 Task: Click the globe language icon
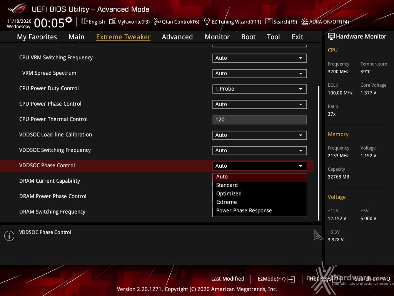tap(84, 22)
